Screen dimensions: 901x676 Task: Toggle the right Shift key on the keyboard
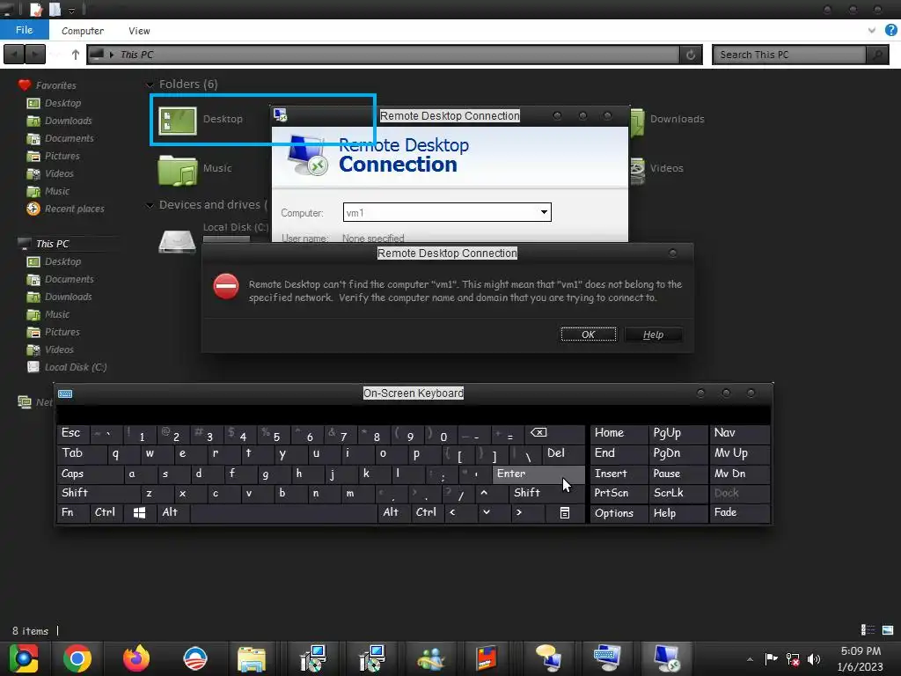[546, 493]
